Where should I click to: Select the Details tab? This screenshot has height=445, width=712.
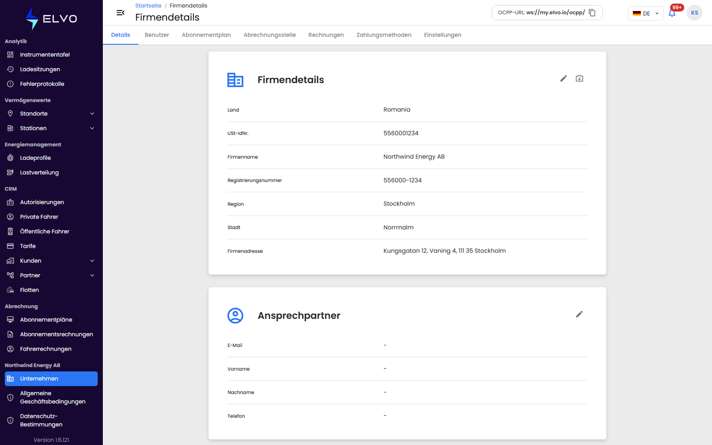pyautogui.click(x=121, y=35)
